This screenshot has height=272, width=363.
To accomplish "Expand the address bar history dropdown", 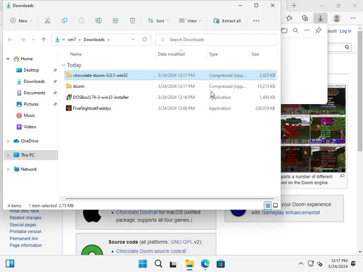I will pyautogui.click(x=133, y=40).
